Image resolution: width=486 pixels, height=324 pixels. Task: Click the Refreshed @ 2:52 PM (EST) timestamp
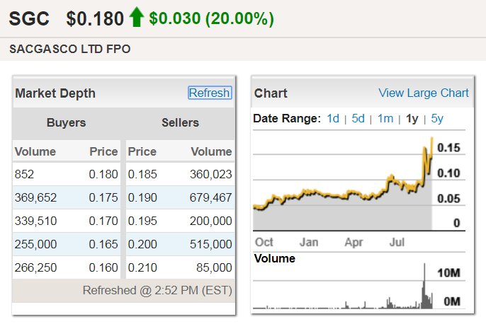(x=157, y=290)
